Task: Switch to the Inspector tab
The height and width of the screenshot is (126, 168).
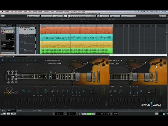Action: 4,25
